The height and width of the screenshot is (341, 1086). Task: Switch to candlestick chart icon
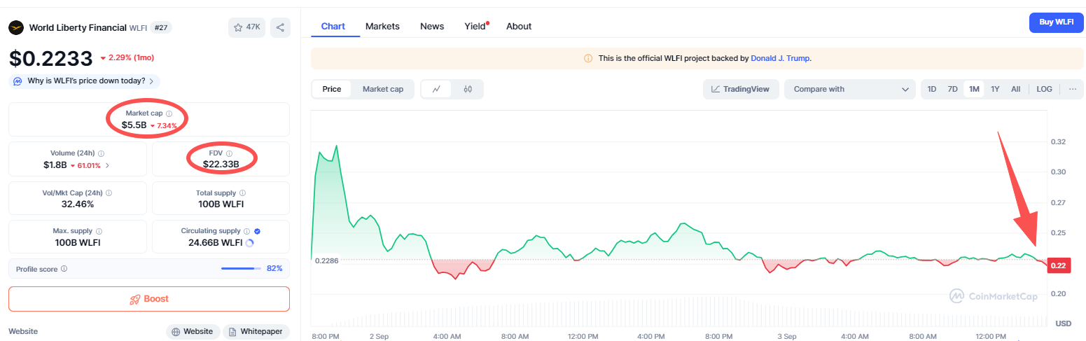[x=468, y=89]
